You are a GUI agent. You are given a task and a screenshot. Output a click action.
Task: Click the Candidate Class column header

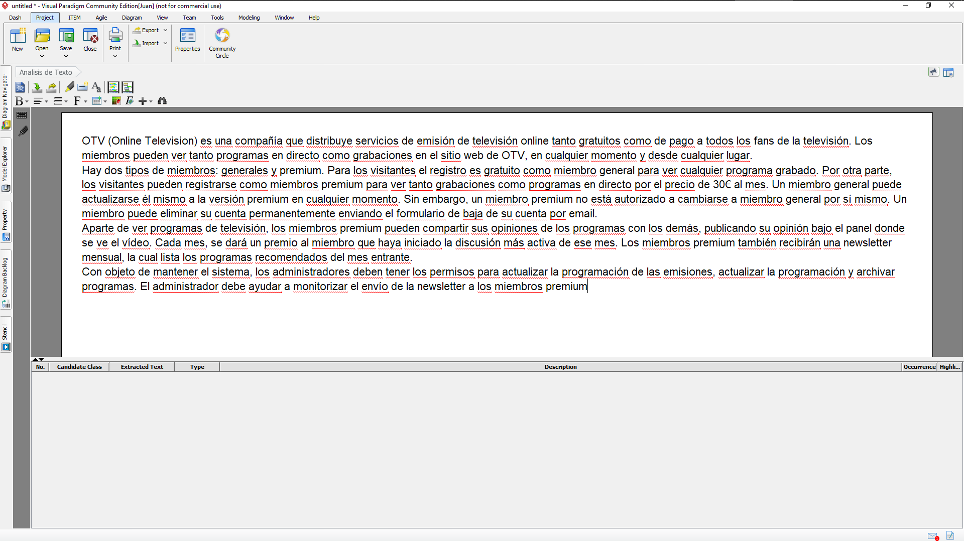[79, 367]
